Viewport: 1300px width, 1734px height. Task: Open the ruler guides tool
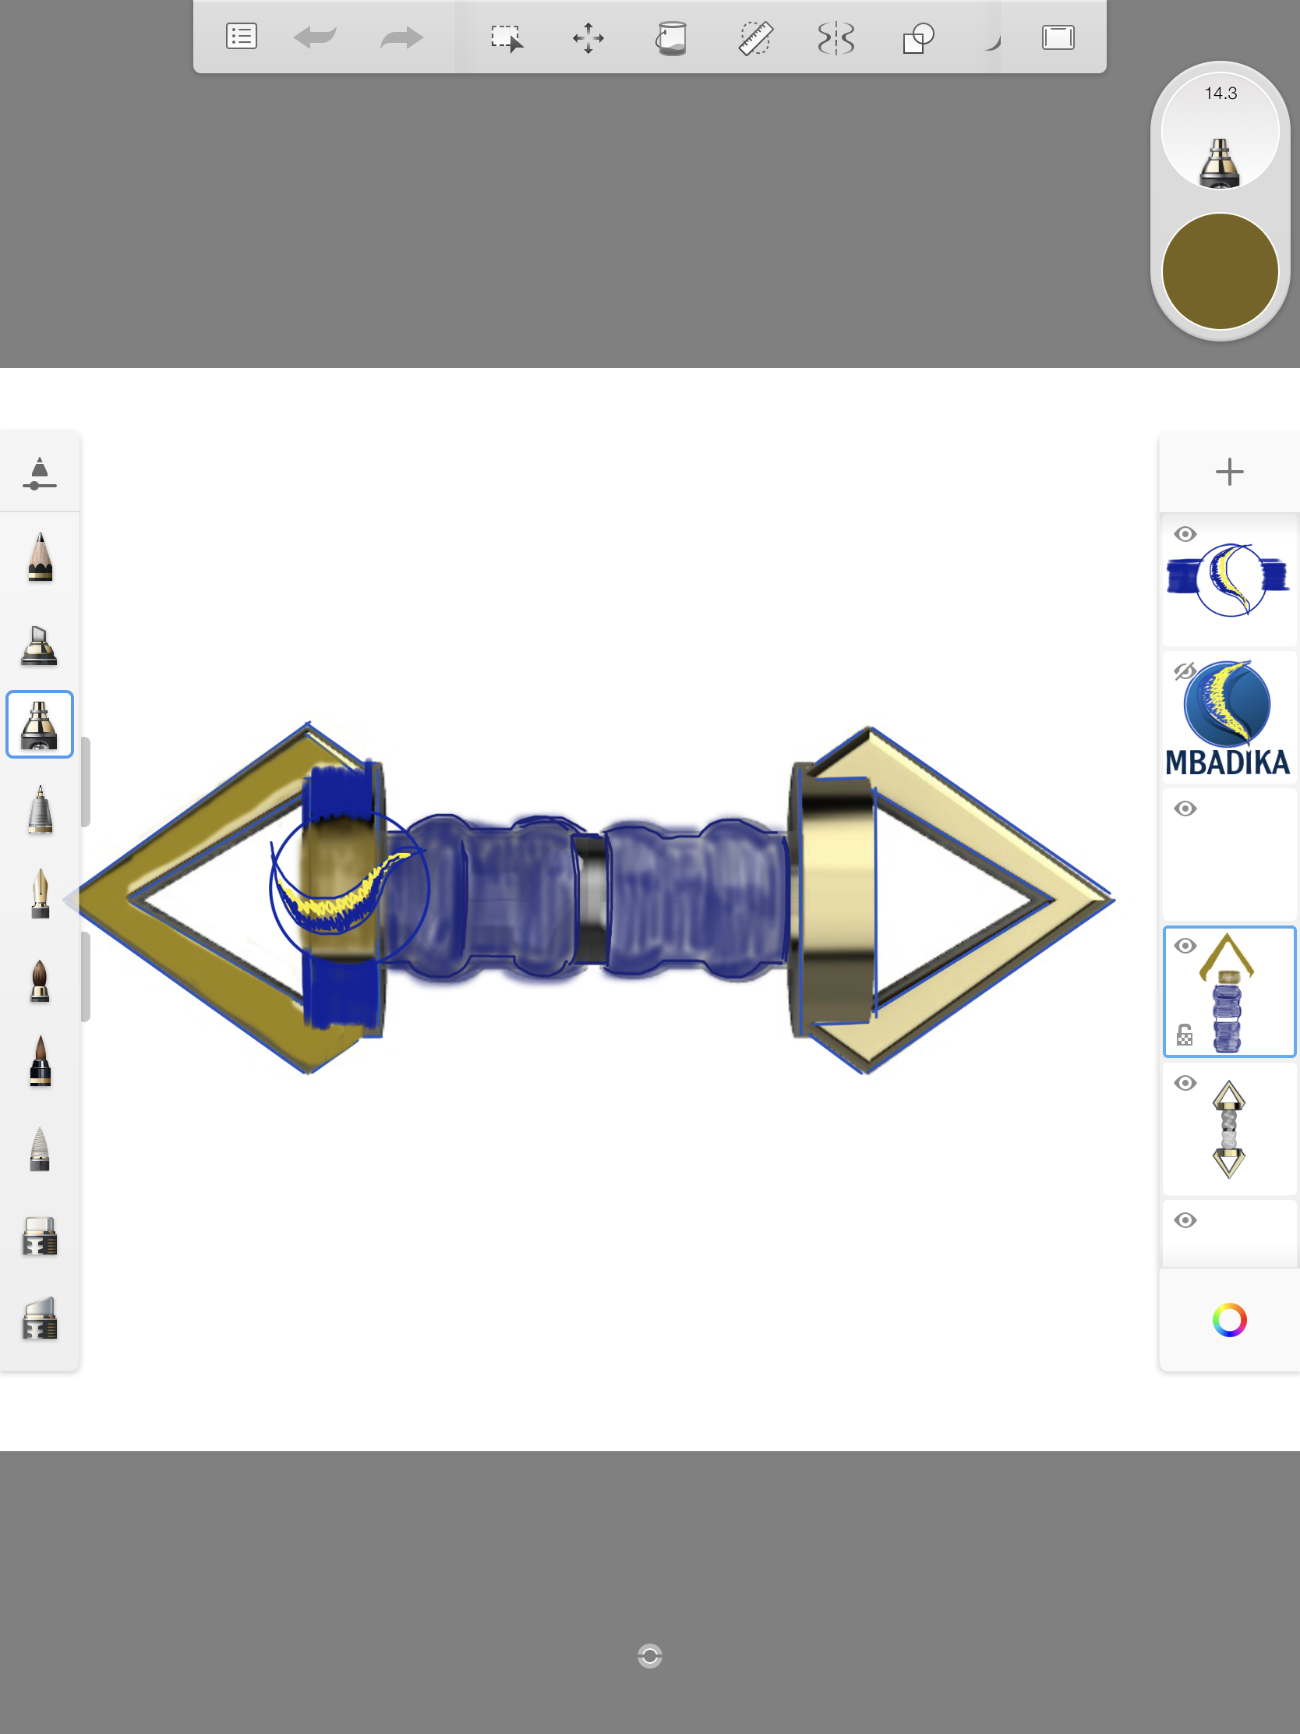(755, 37)
